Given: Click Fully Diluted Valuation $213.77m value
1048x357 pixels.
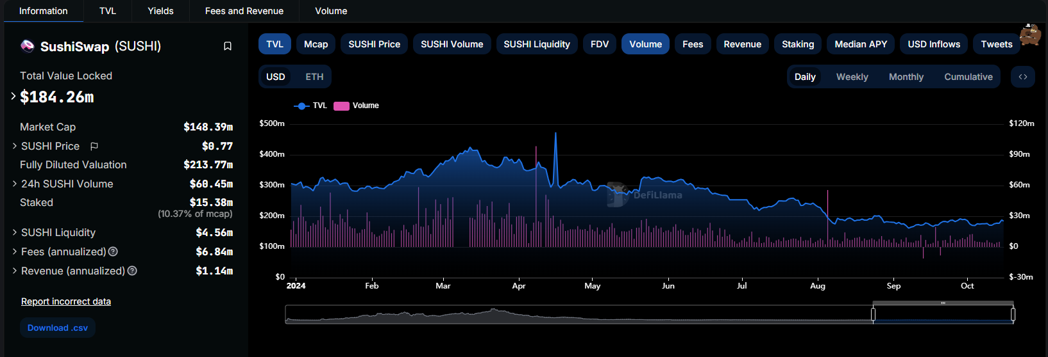Looking at the screenshot, I should tap(208, 164).
